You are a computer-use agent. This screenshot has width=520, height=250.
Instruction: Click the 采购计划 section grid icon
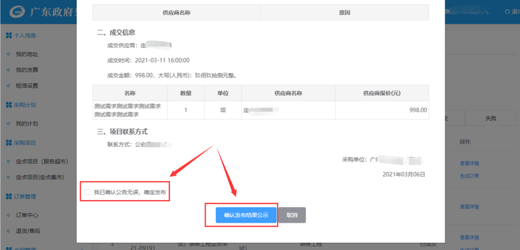coord(9,105)
